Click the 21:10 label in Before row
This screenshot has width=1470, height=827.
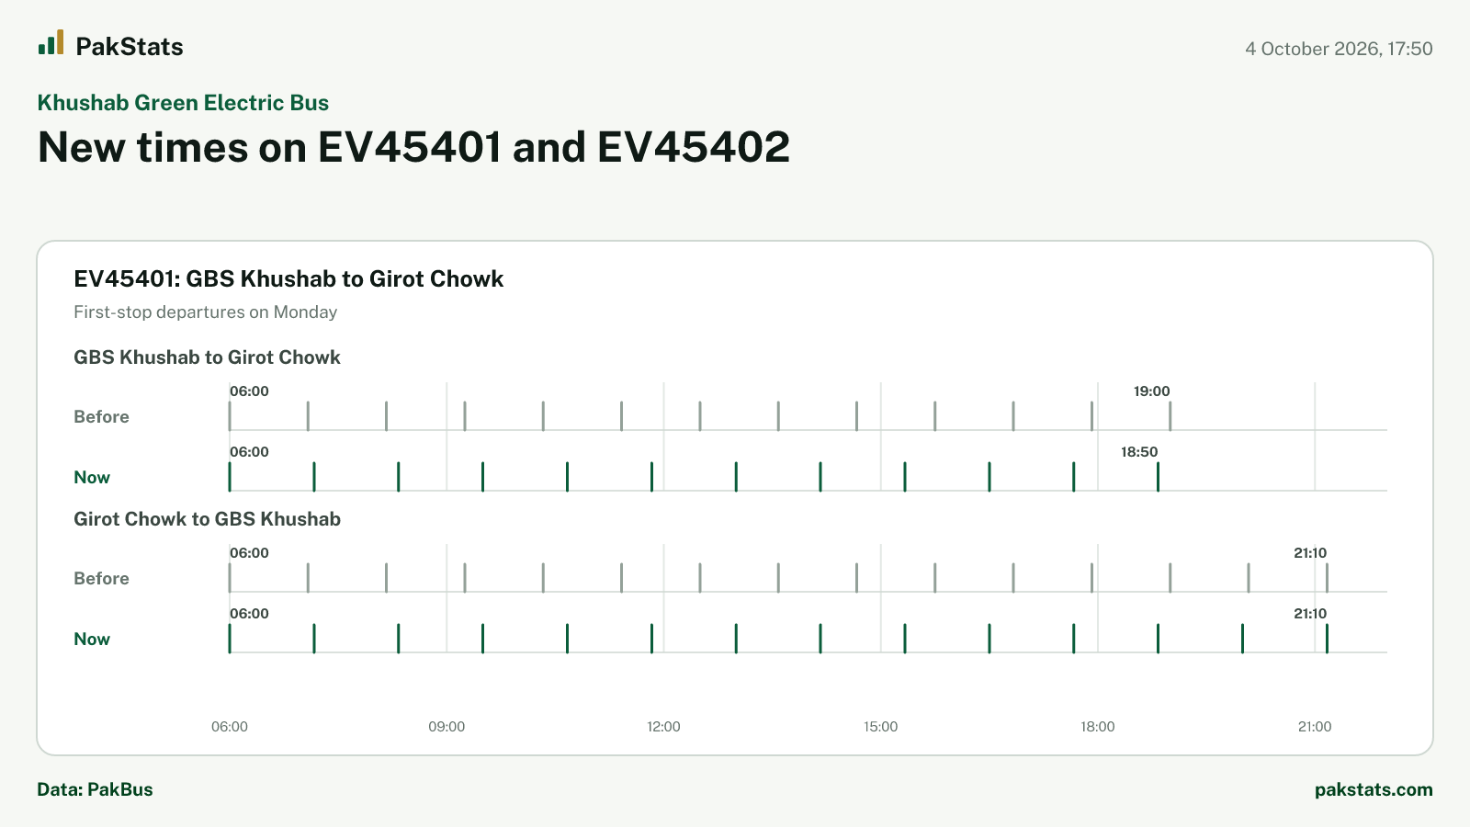1310,553
